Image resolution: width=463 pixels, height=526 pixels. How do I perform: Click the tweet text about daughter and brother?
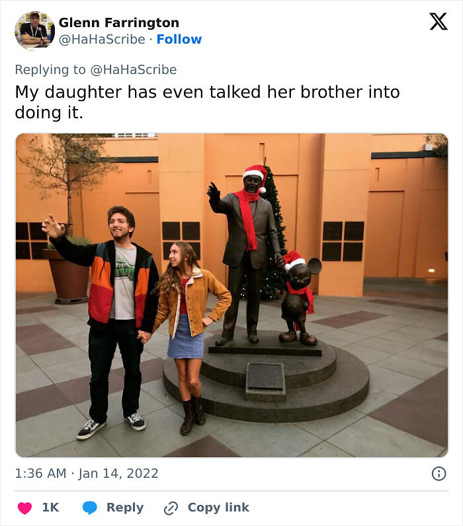[x=207, y=102]
